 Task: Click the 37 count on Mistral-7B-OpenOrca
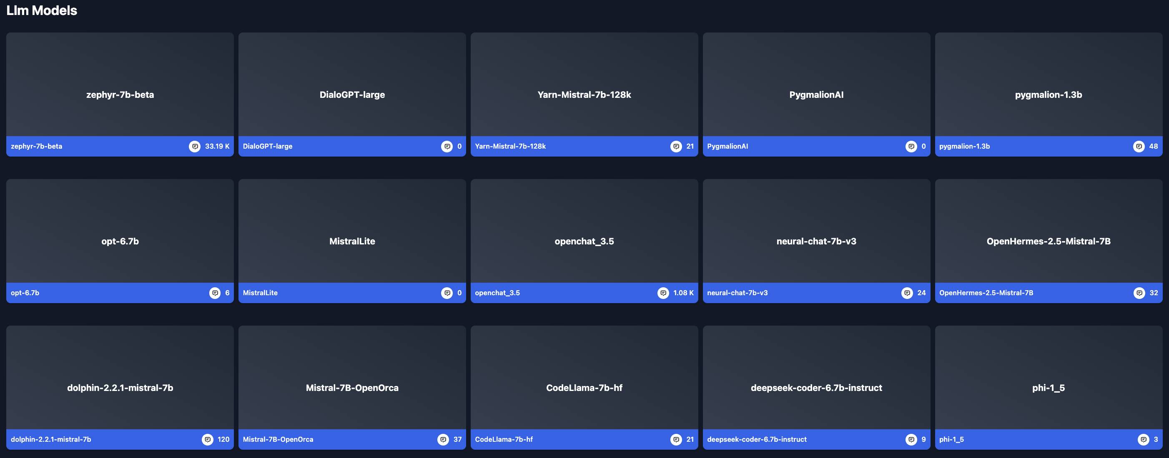(x=457, y=439)
